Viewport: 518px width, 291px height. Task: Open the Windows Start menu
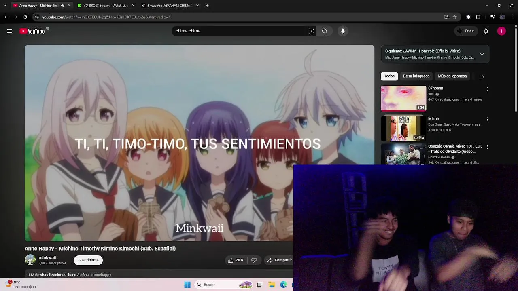pos(187,285)
